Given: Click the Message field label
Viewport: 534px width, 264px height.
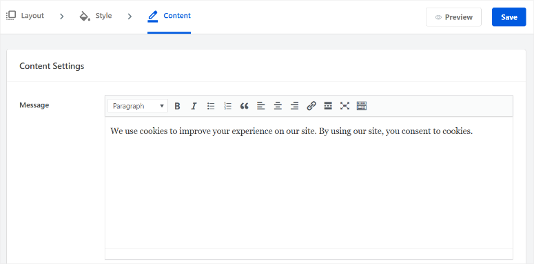Looking at the screenshot, I should point(34,105).
